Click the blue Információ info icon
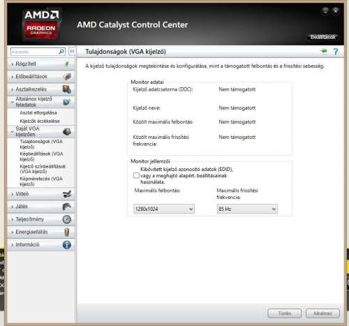The image size is (349, 326). coord(67,245)
